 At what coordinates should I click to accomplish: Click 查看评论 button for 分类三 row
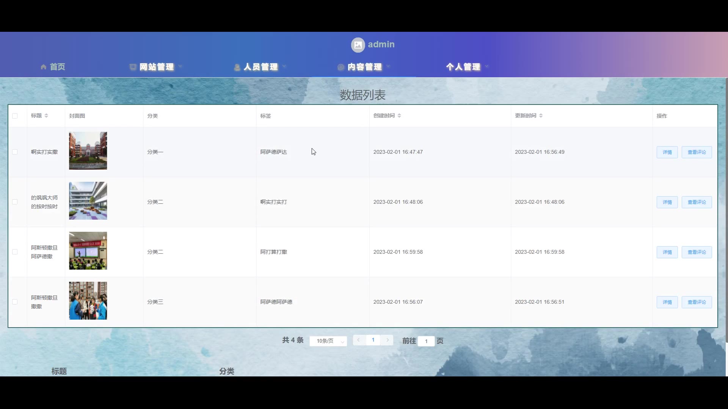pos(697,302)
